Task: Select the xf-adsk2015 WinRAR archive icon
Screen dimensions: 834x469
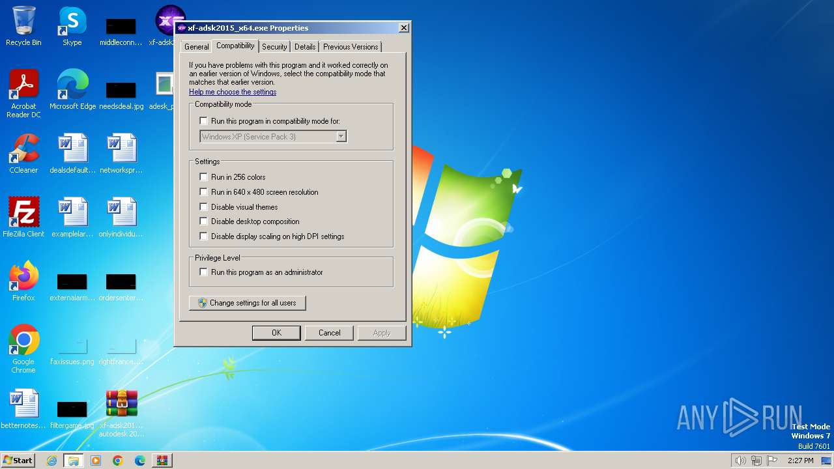Action: (121, 413)
